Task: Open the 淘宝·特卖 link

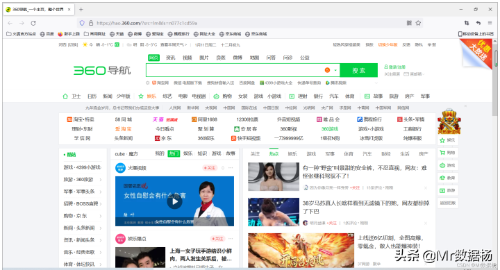Action: tap(81, 119)
